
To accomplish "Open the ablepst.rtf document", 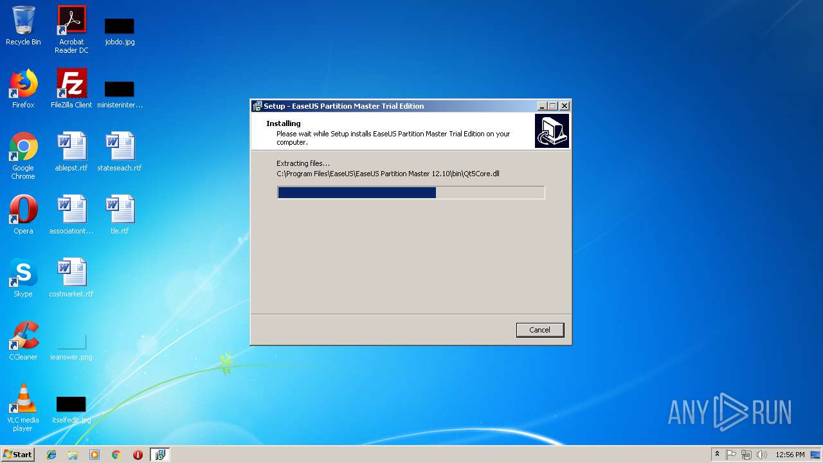I will pyautogui.click(x=71, y=152).
